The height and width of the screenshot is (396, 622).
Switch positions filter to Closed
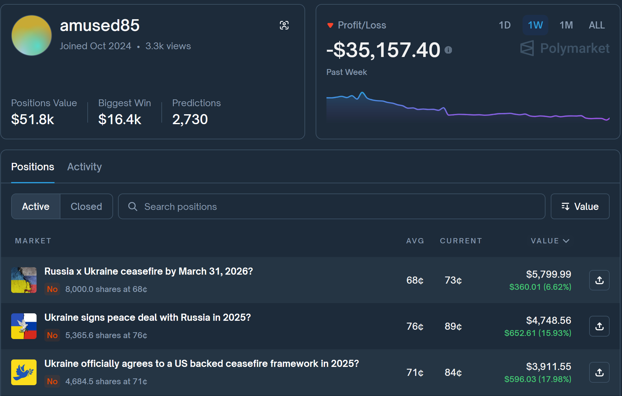pyautogui.click(x=86, y=207)
